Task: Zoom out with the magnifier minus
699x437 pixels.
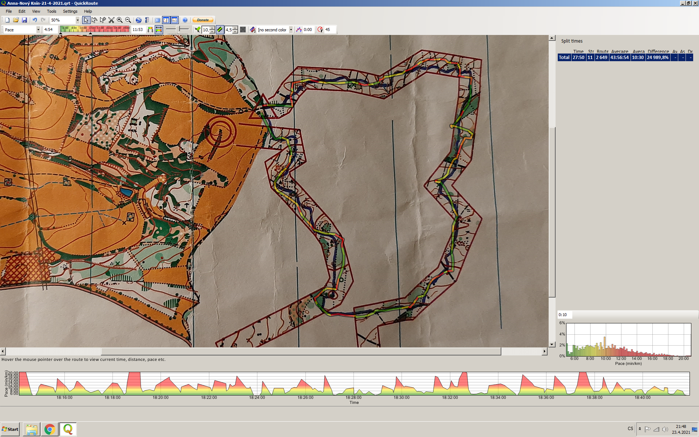Action: click(x=128, y=20)
